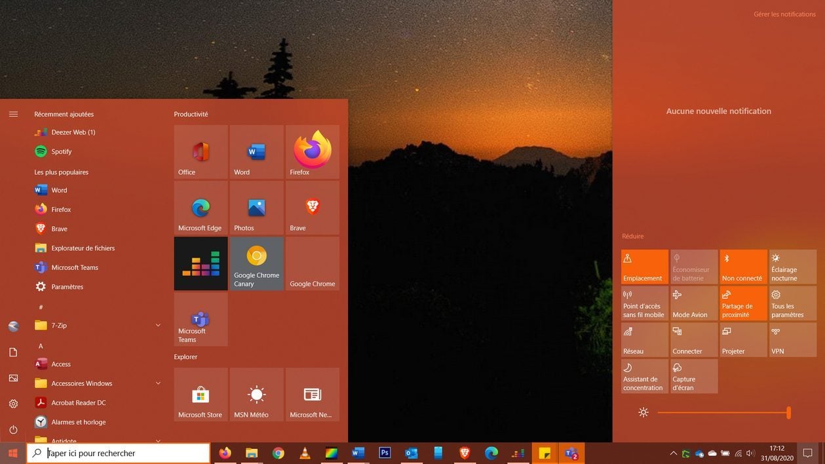
Task: Toggle the Réseau quick action
Action: (x=645, y=339)
